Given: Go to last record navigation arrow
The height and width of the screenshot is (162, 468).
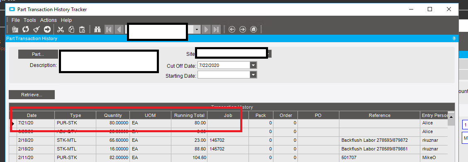Looking at the screenshot, I should click(216, 29).
